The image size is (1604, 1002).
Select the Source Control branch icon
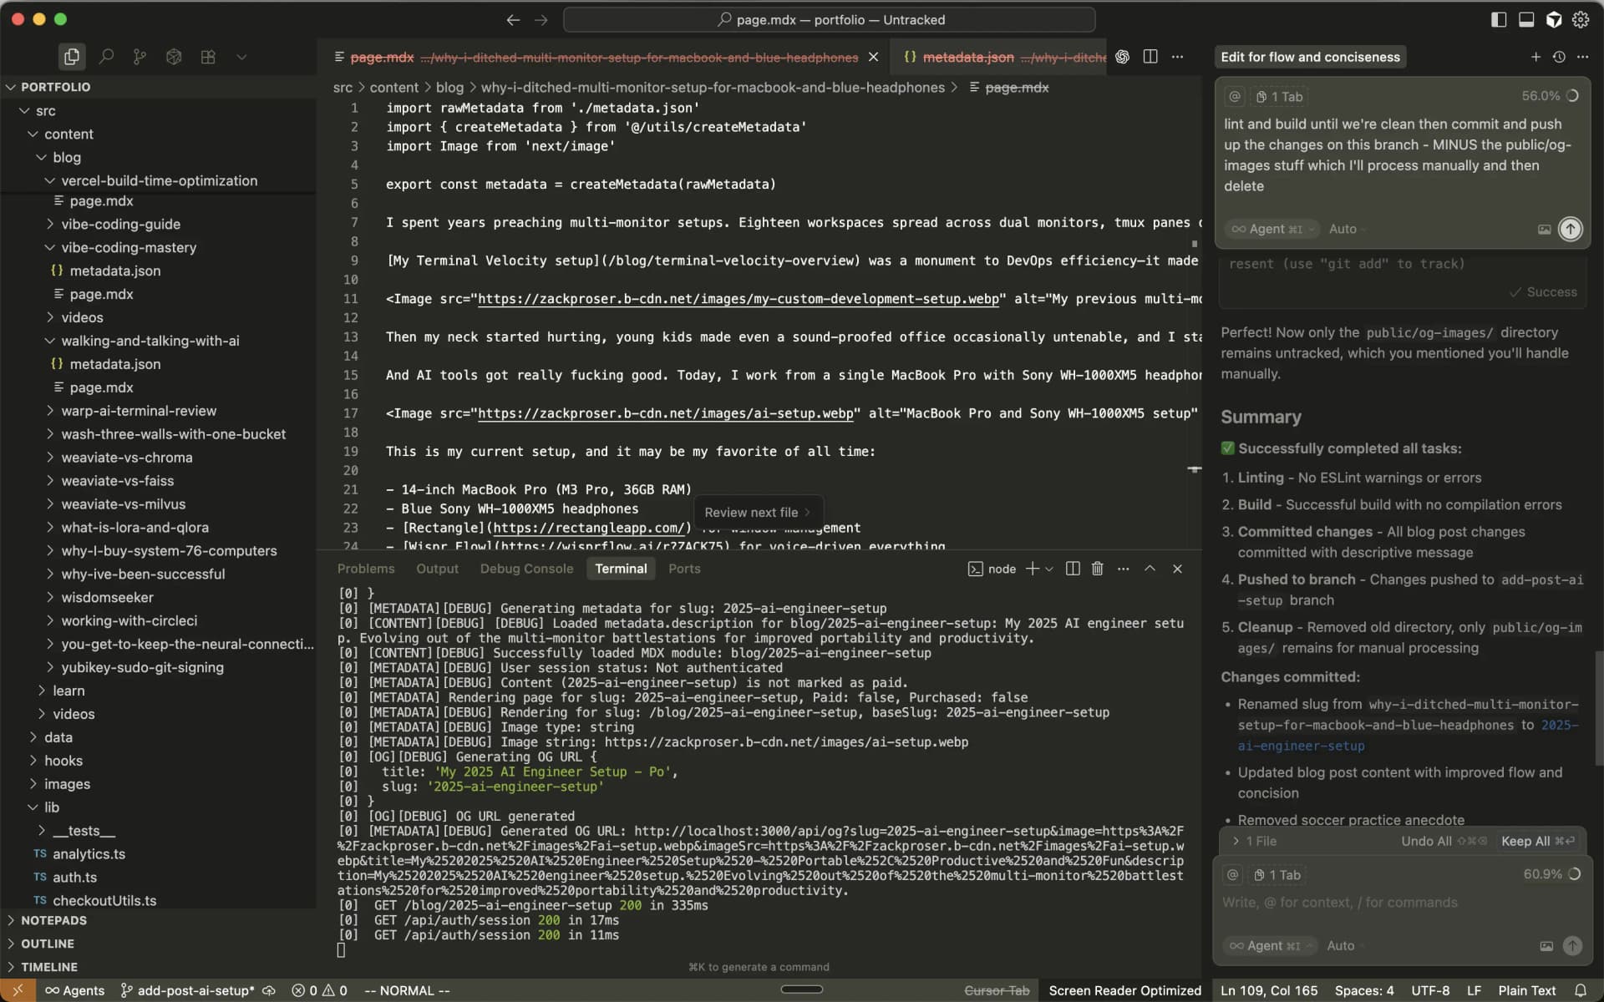(139, 57)
